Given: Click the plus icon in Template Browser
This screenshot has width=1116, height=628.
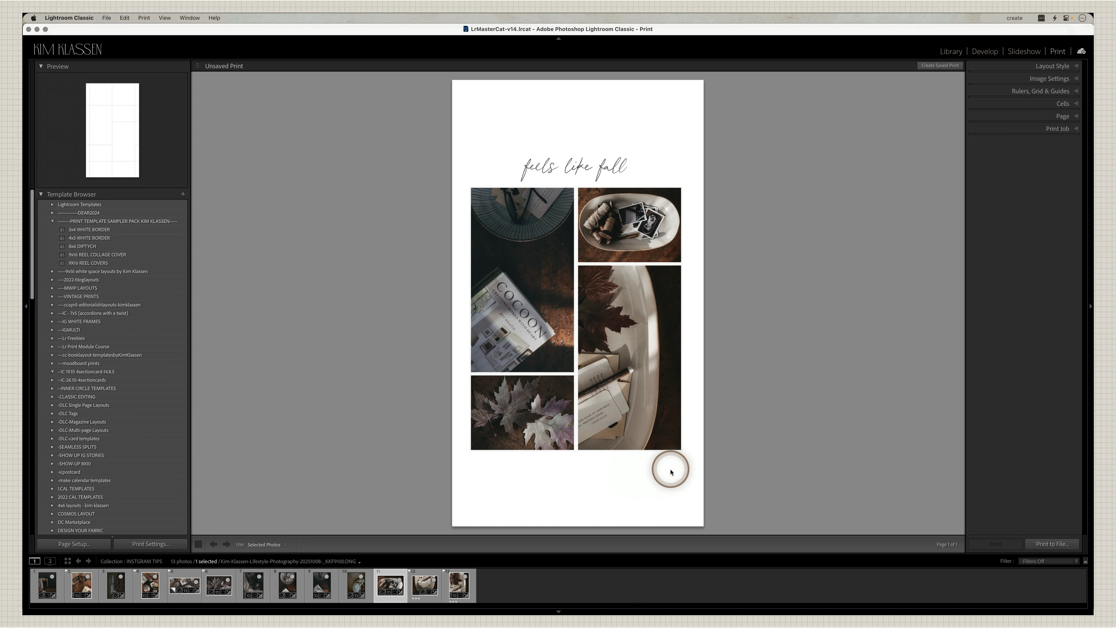Looking at the screenshot, I should [x=183, y=194].
